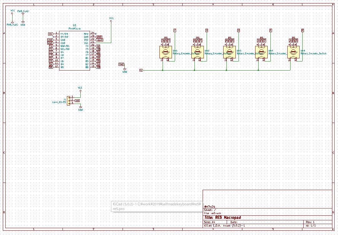
Task: Select the SW1 rotary encoder symbol
Action: coord(165,52)
